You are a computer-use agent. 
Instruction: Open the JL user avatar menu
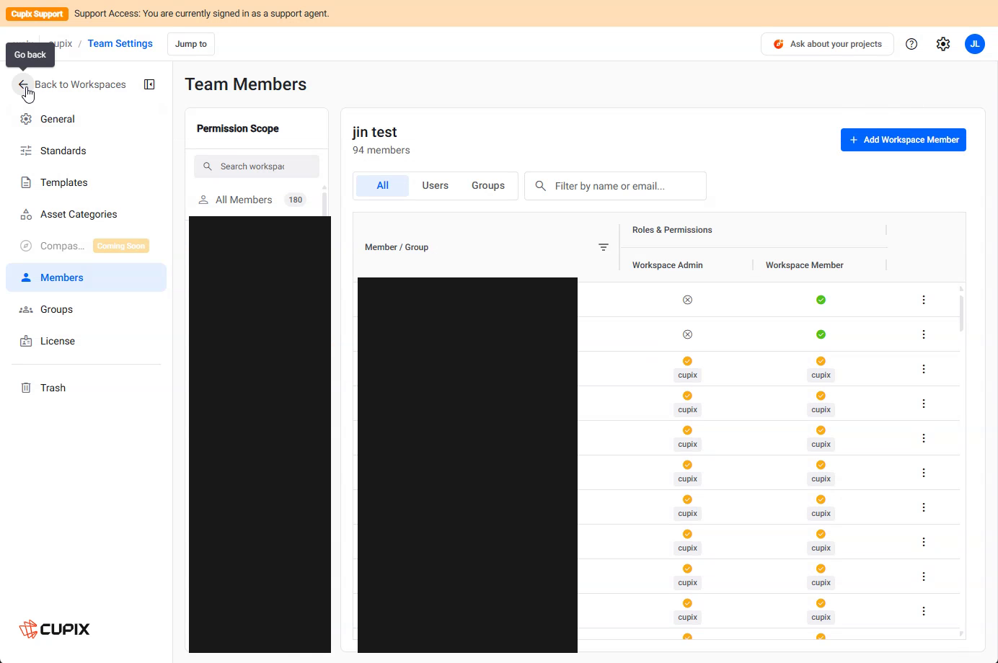pos(975,44)
